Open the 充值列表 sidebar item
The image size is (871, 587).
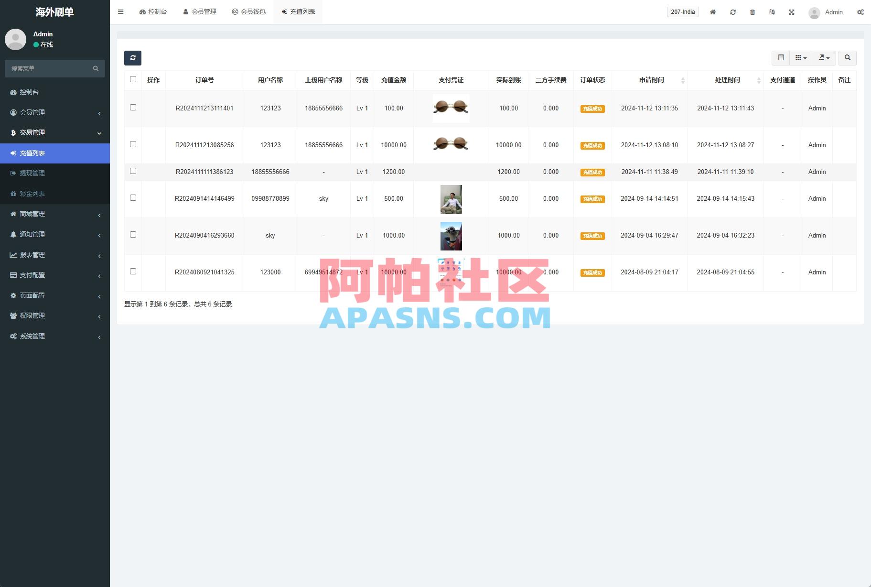(32, 153)
